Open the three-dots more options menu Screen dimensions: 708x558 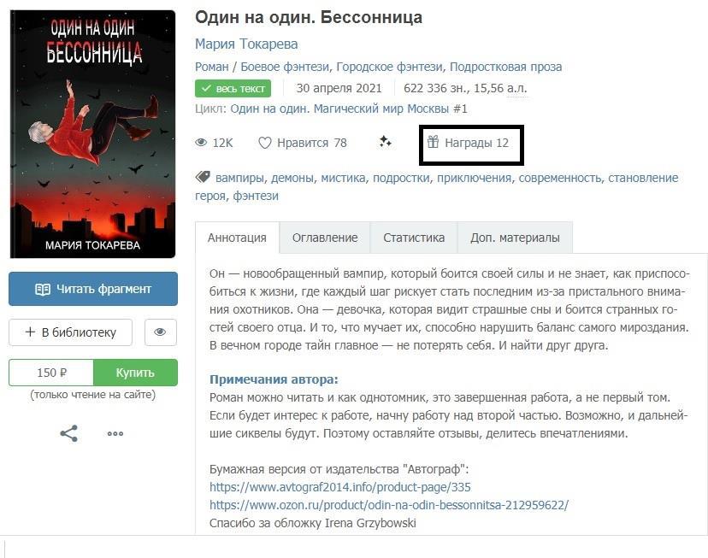point(115,433)
